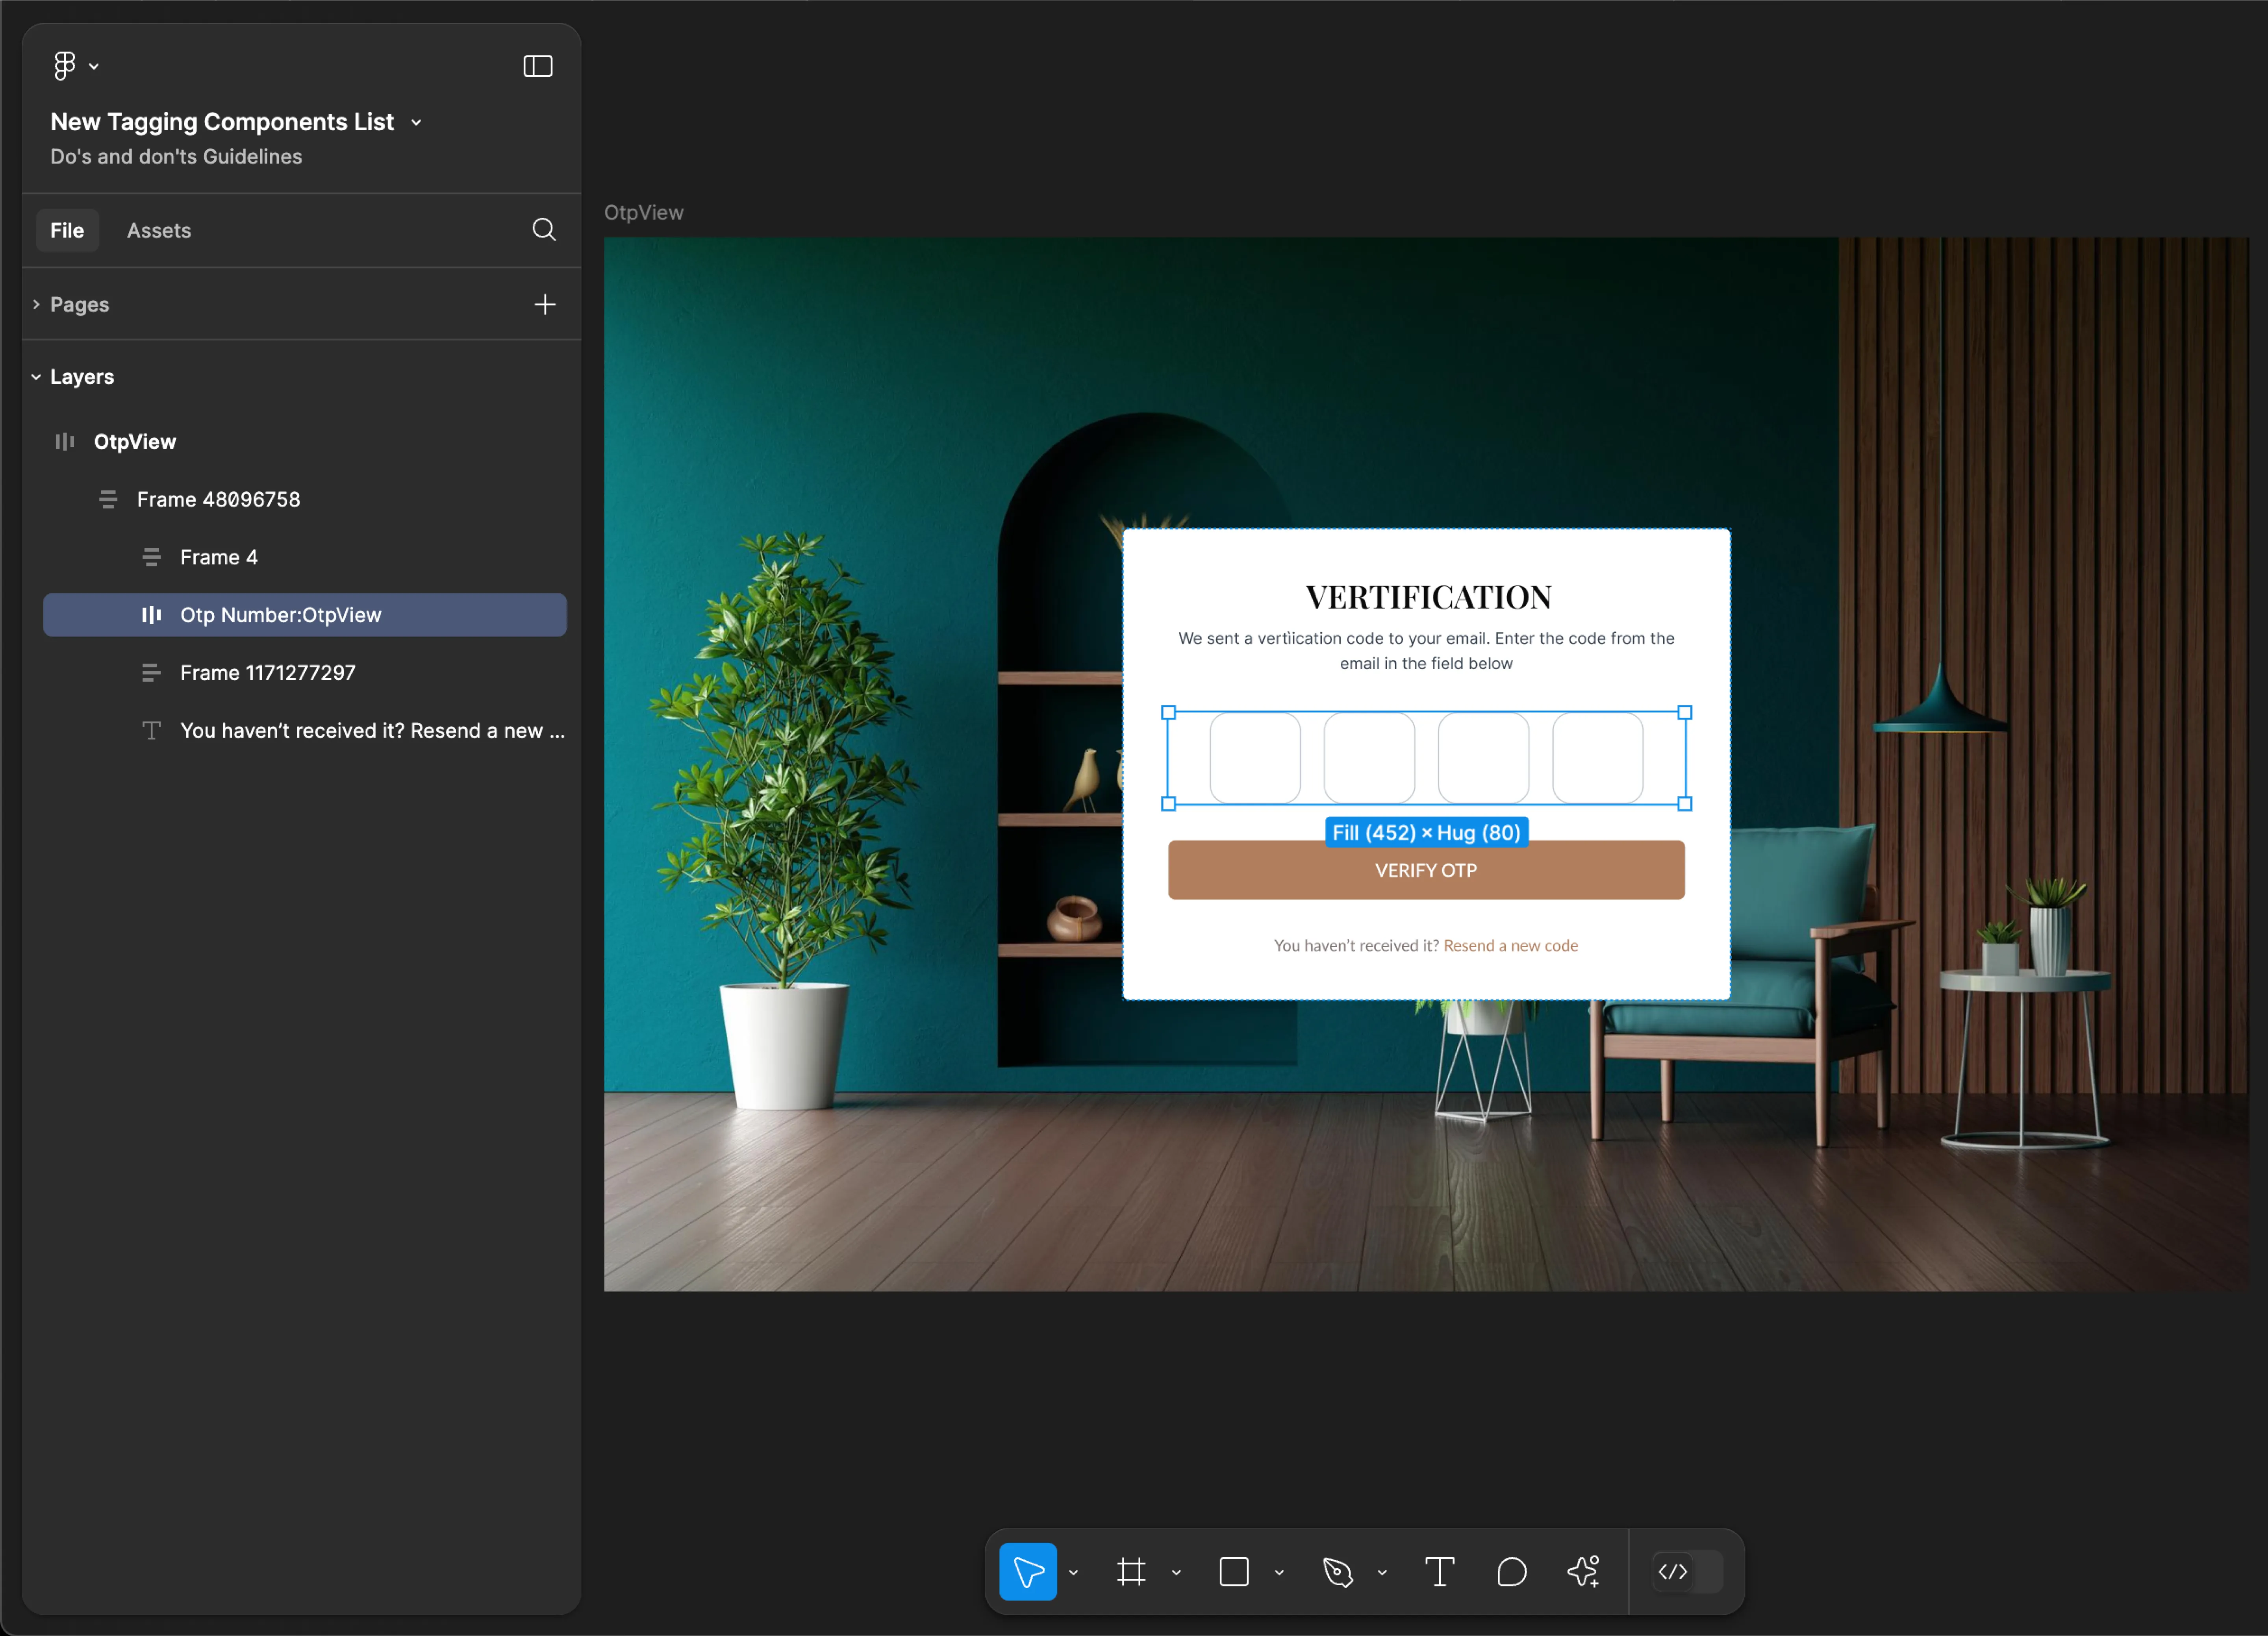Viewport: 2268px width, 1636px height.
Task: Click the first OTP digit box
Action: pos(1255,758)
